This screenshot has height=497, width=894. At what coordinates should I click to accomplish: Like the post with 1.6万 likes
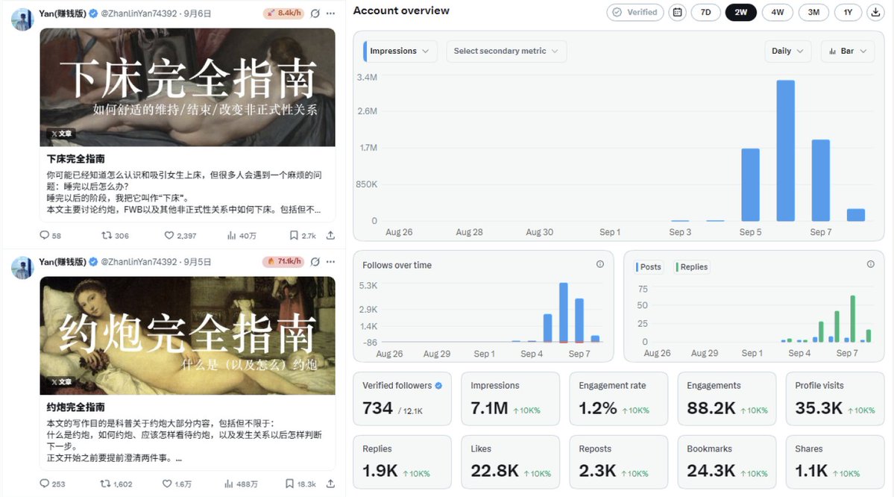coord(167,484)
